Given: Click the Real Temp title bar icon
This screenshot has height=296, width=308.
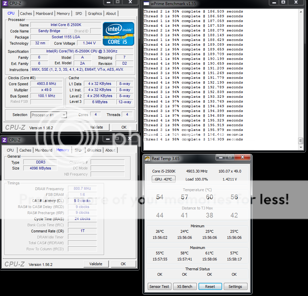Looking at the screenshot, I should [147, 158].
